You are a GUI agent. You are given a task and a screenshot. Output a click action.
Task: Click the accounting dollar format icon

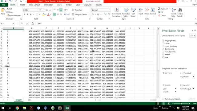(93, 14)
